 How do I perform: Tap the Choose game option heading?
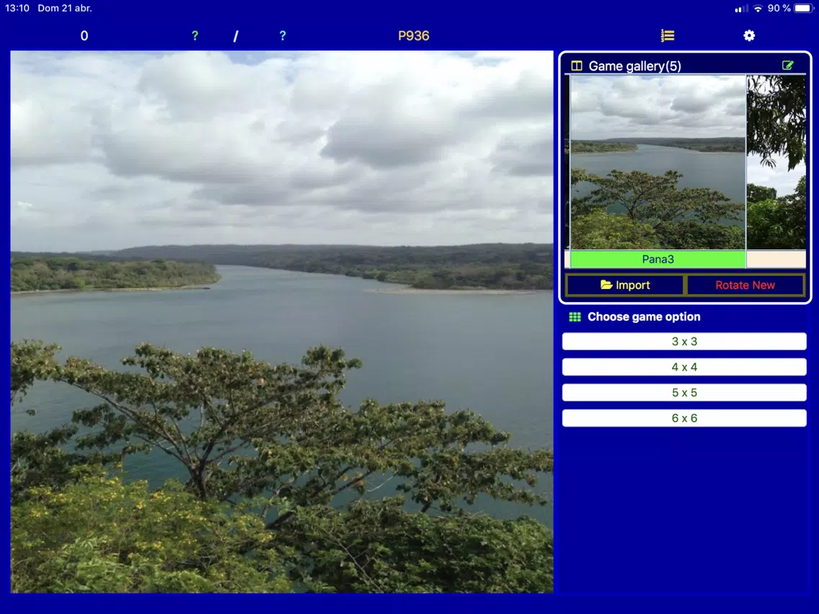click(644, 317)
